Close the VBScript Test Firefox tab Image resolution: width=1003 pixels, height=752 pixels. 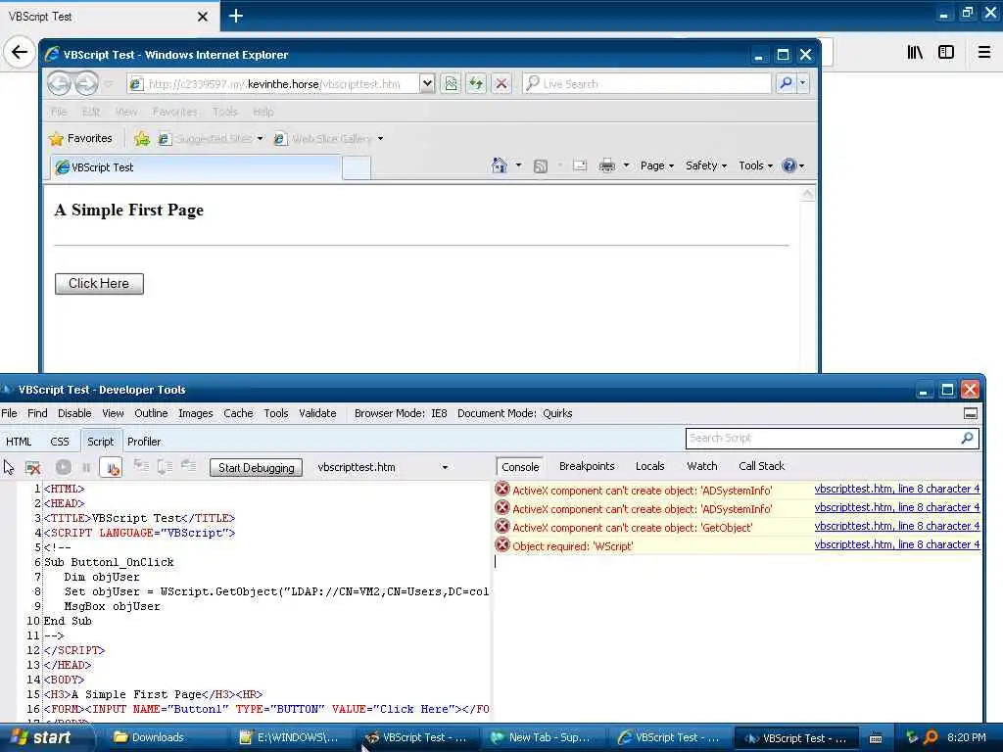[203, 17]
